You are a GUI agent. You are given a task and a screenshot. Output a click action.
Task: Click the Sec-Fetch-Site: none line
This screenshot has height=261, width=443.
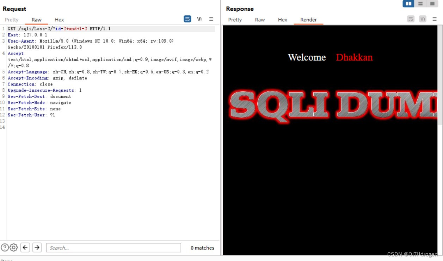(34, 109)
